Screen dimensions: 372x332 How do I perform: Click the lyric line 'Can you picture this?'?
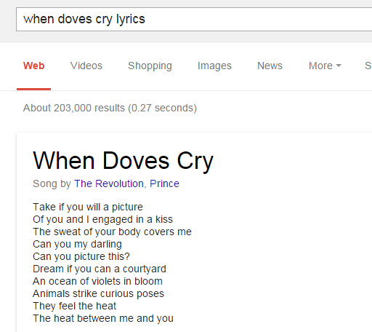pos(81,257)
